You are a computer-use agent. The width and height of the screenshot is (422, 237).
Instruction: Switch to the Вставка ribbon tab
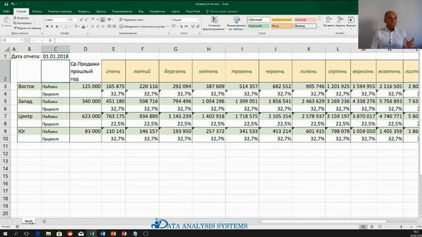point(37,11)
